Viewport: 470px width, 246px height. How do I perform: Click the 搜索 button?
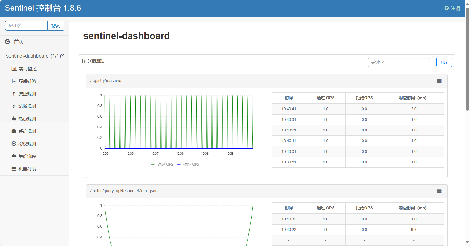pyautogui.click(x=56, y=26)
